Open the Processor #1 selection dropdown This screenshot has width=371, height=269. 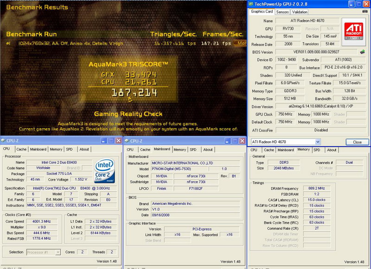click(58, 252)
